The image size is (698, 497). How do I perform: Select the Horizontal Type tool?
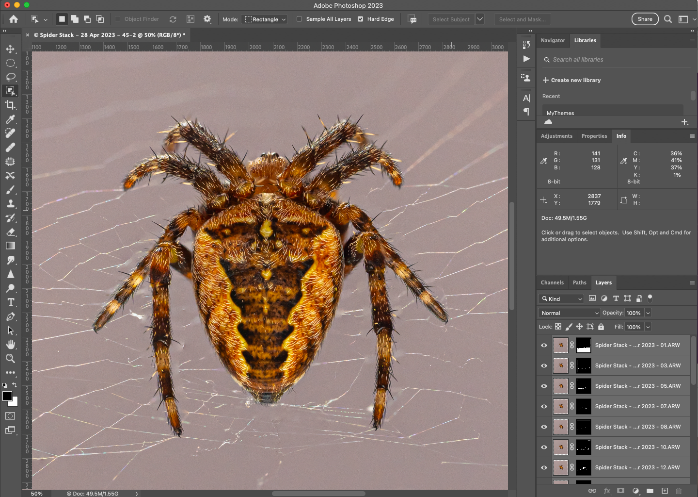coord(10,302)
